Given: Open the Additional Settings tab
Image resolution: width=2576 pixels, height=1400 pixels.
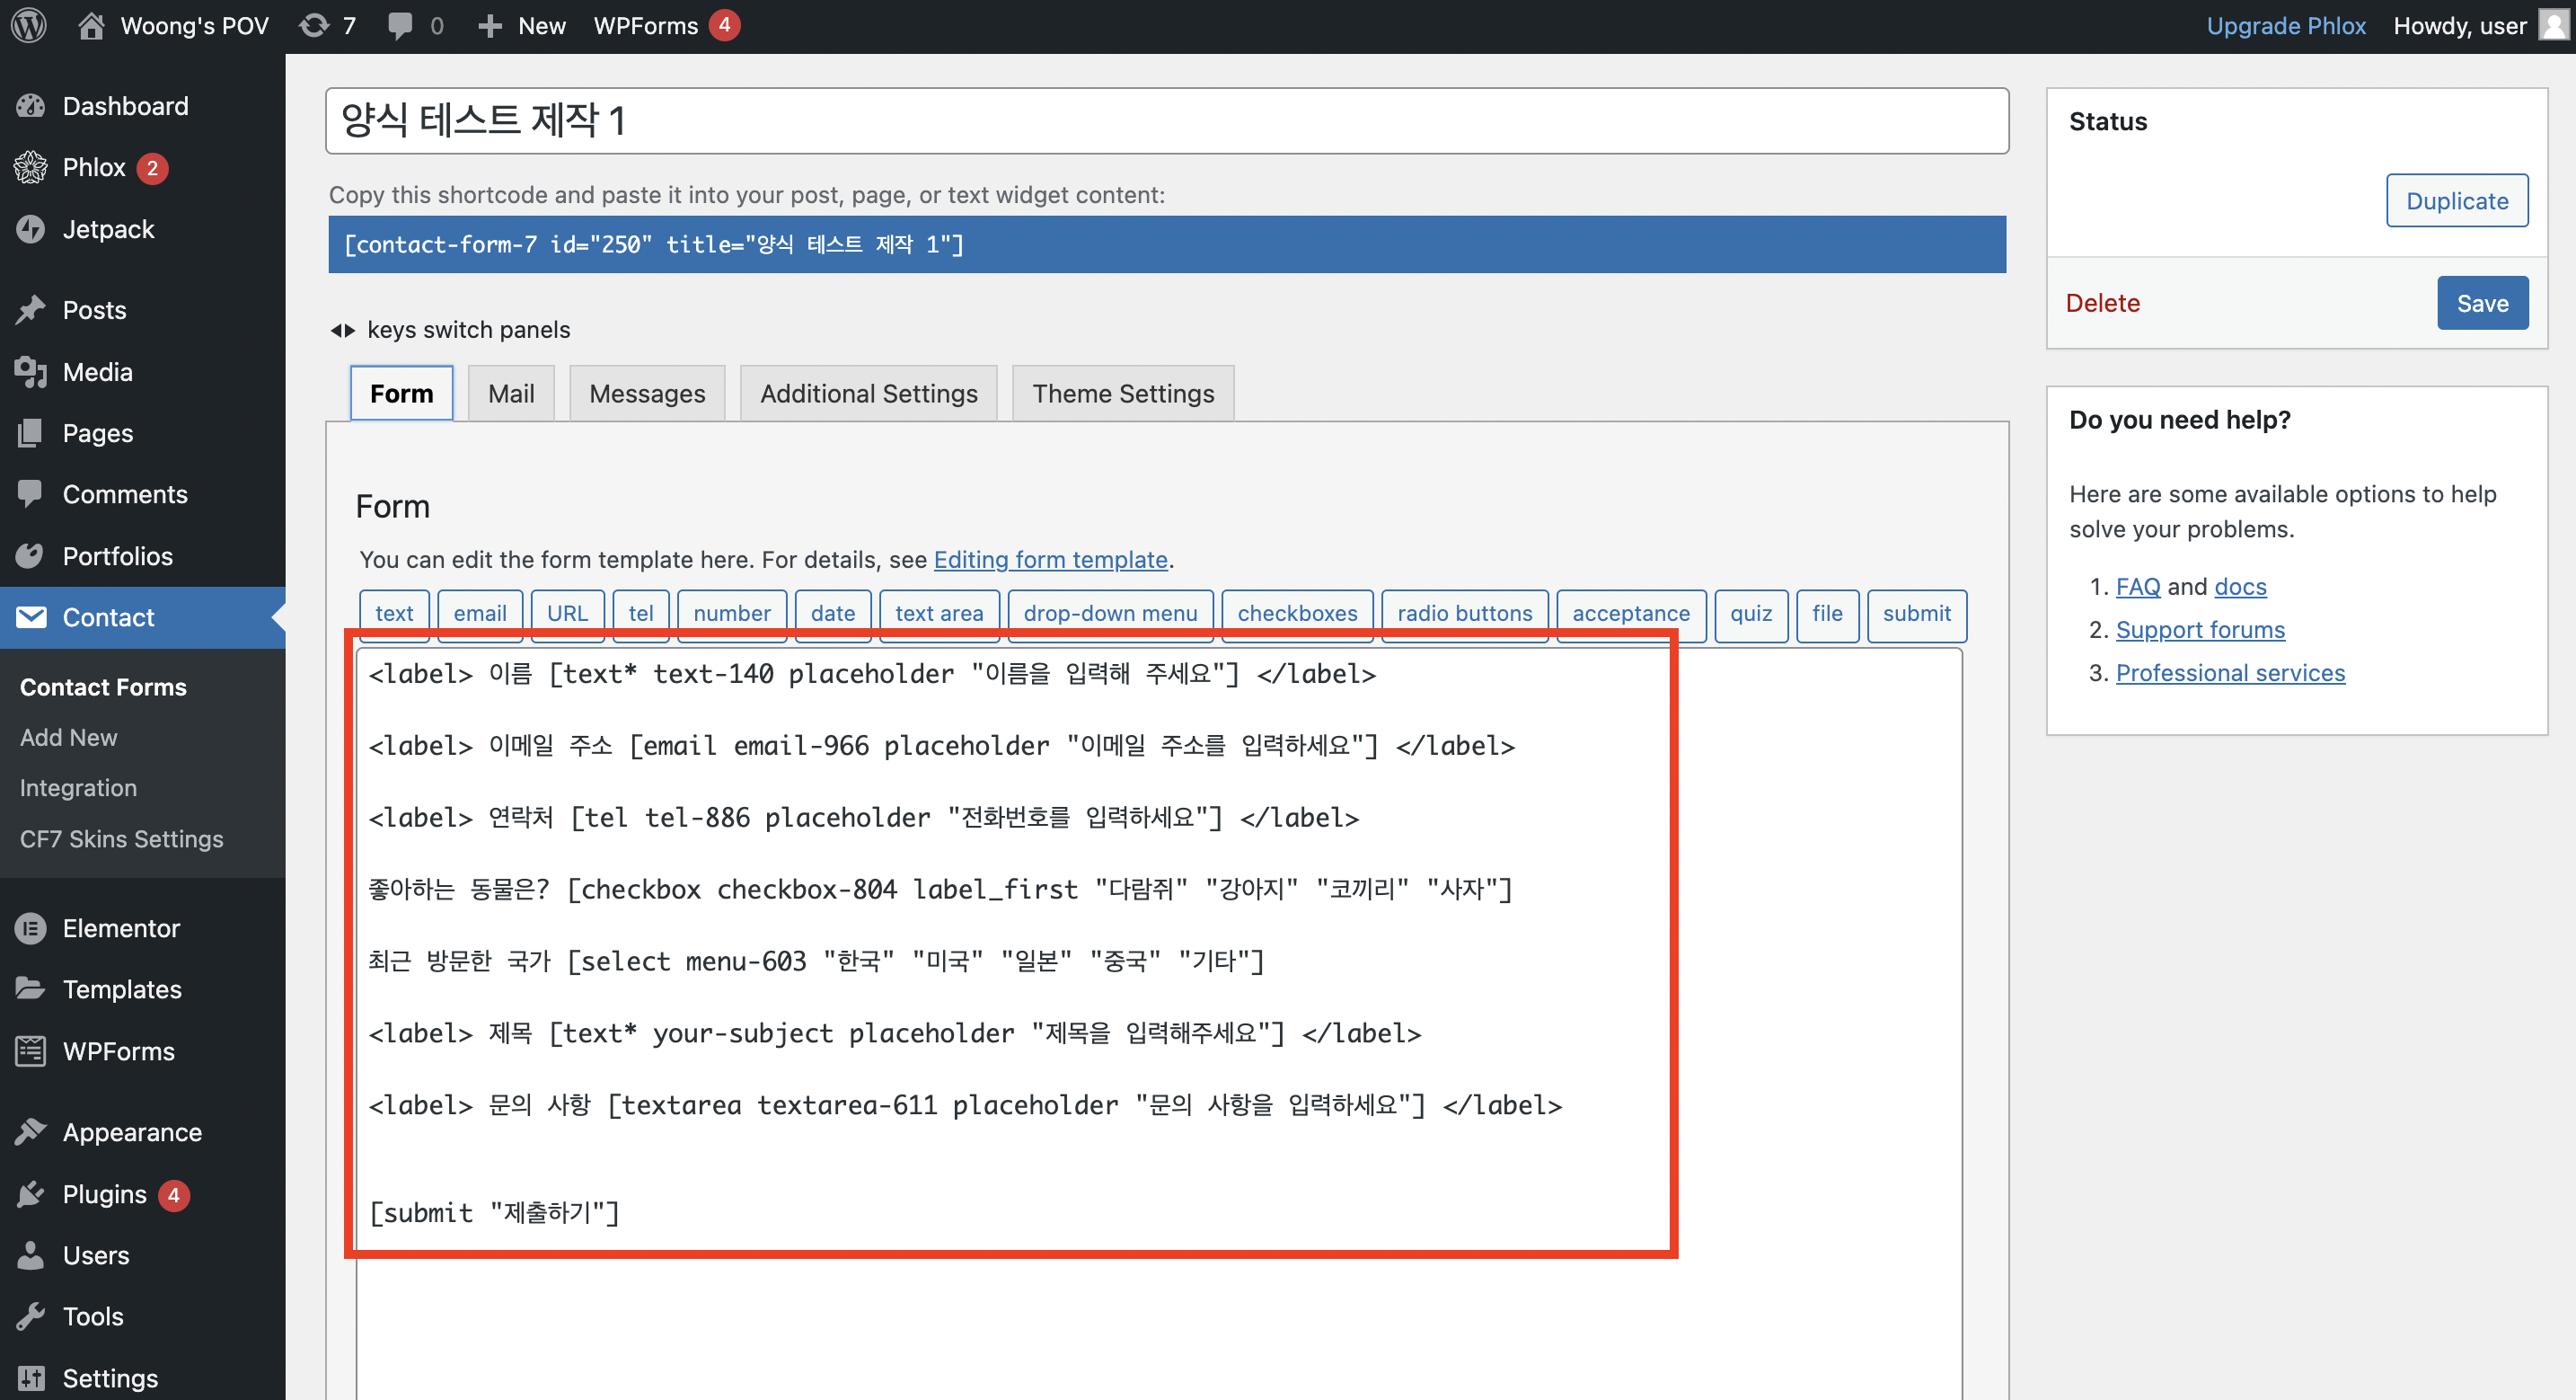Looking at the screenshot, I should (x=868, y=394).
